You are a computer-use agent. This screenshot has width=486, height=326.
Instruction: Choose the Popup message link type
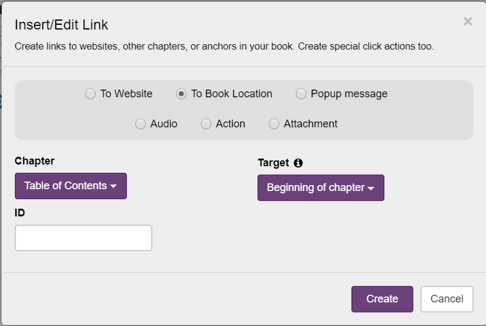301,94
